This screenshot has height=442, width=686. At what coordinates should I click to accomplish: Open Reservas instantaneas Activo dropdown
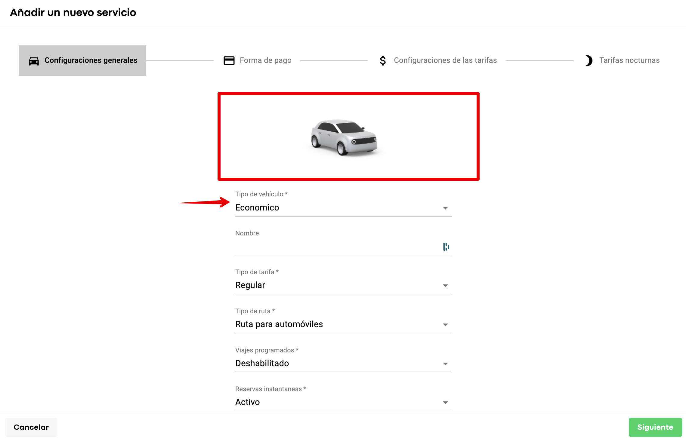click(x=445, y=403)
